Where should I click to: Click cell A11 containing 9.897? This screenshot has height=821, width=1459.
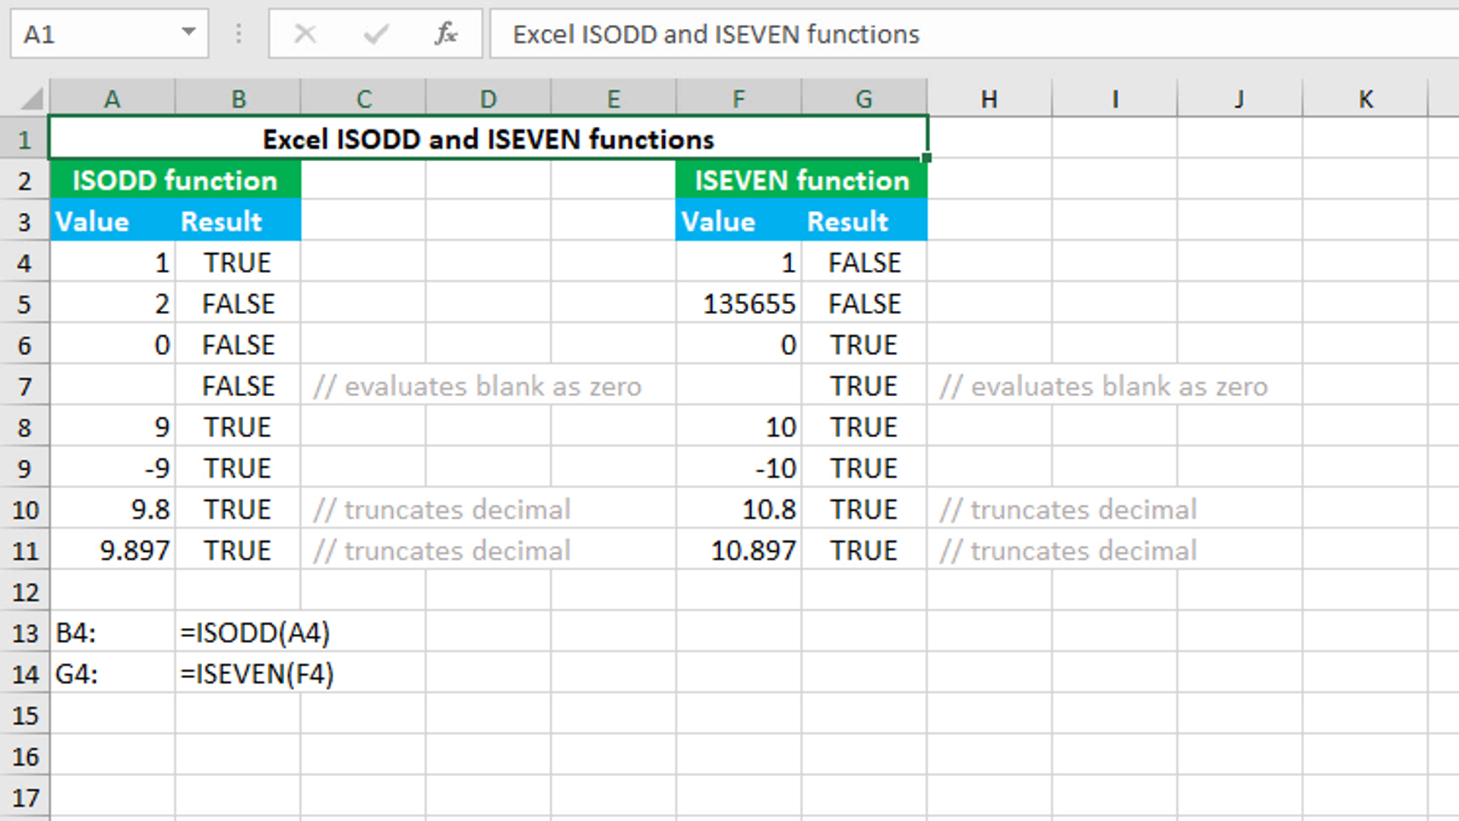pos(112,550)
